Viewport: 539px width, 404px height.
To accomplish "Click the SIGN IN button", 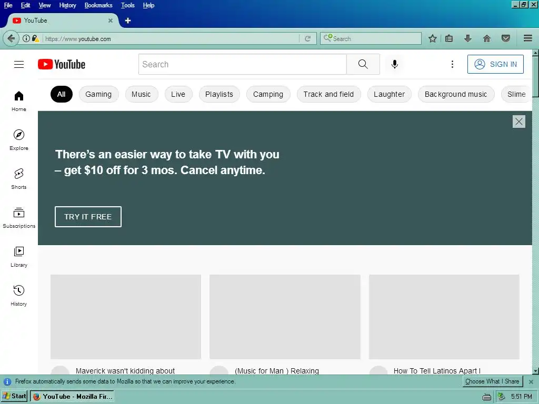I will [495, 64].
